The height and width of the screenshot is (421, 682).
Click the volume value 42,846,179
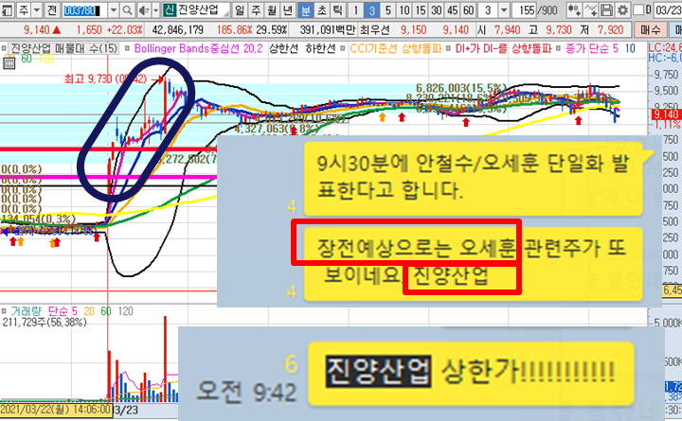point(177,30)
